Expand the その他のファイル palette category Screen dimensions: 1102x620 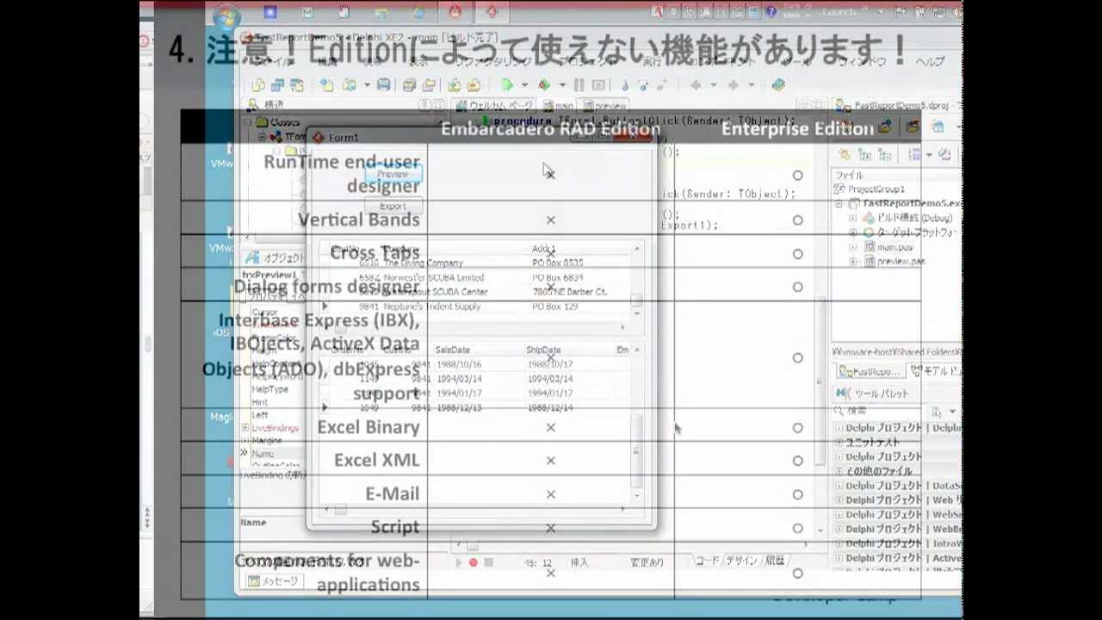click(x=839, y=471)
